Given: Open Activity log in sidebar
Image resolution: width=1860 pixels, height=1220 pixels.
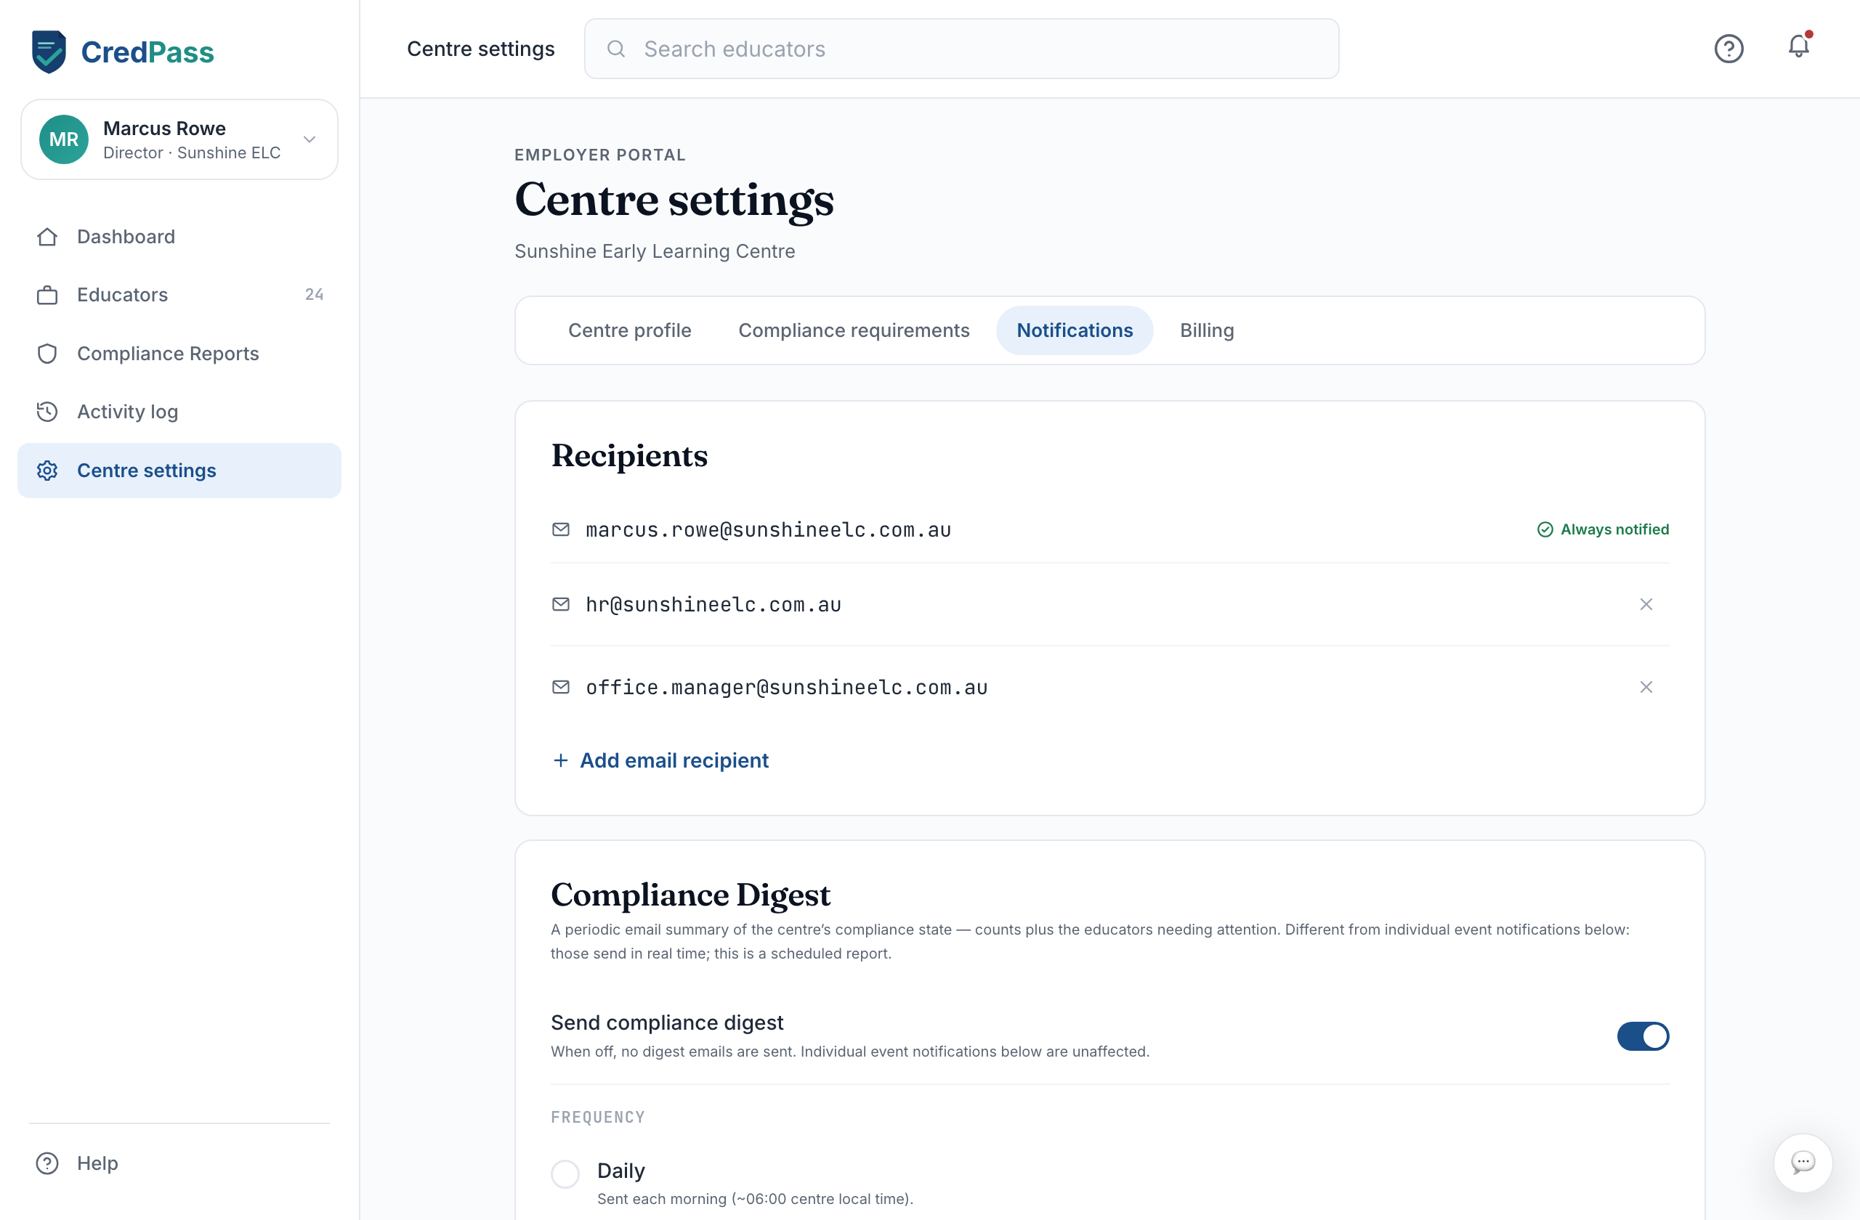Looking at the screenshot, I should point(179,412).
